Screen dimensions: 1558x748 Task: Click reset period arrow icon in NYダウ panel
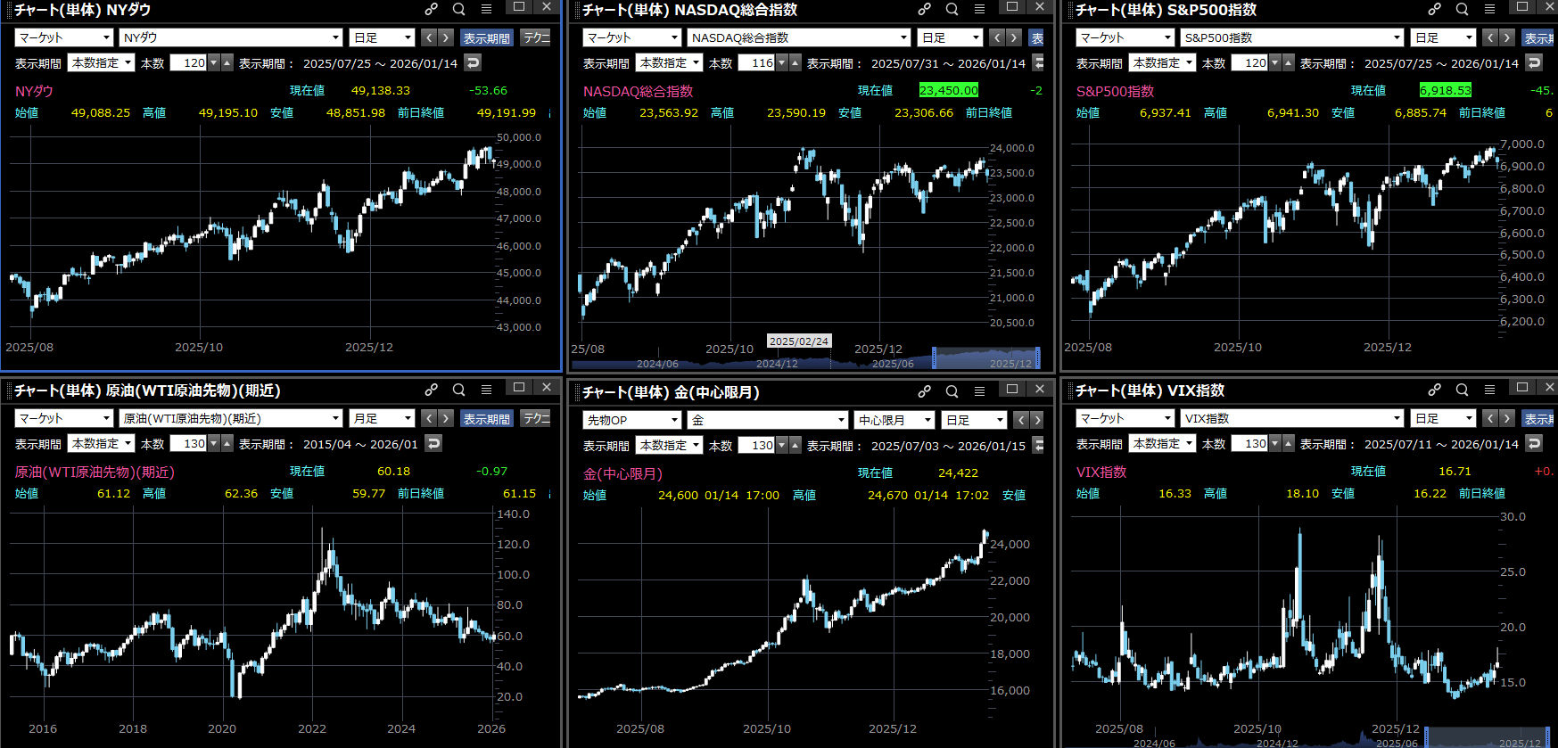click(x=473, y=62)
